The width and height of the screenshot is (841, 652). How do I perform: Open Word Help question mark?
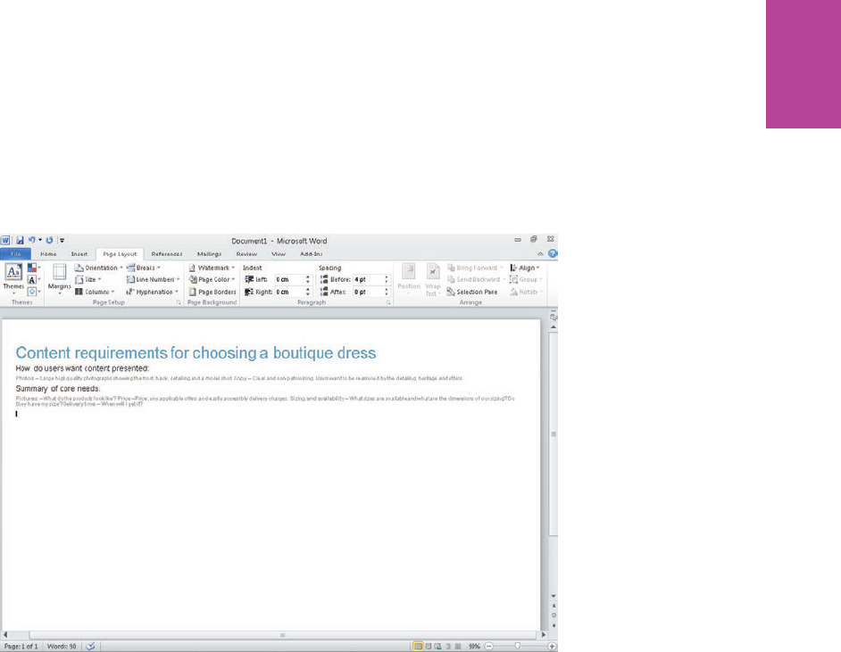553,254
